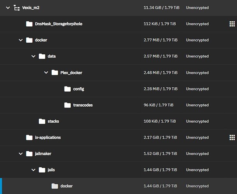Select the config dataset name
The height and width of the screenshot is (194, 237).
pos(78,89)
